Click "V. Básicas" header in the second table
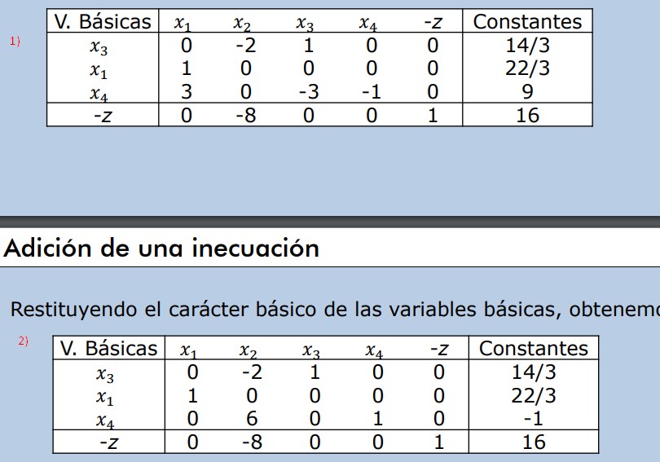The image size is (660, 462). click(108, 349)
